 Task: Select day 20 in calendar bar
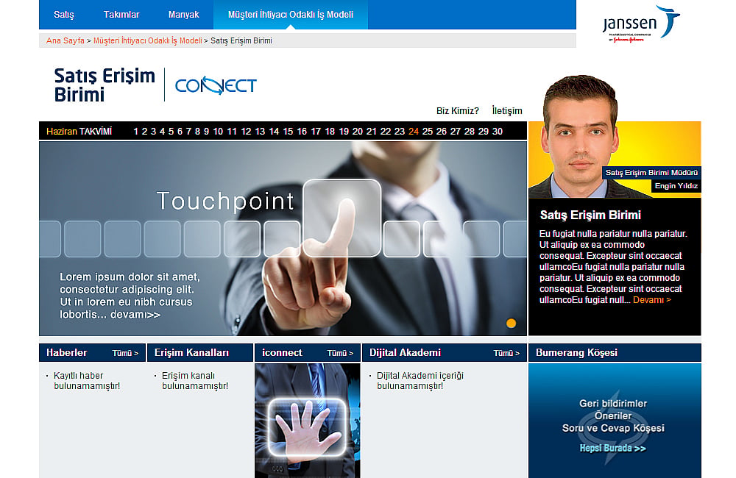point(357,132)
